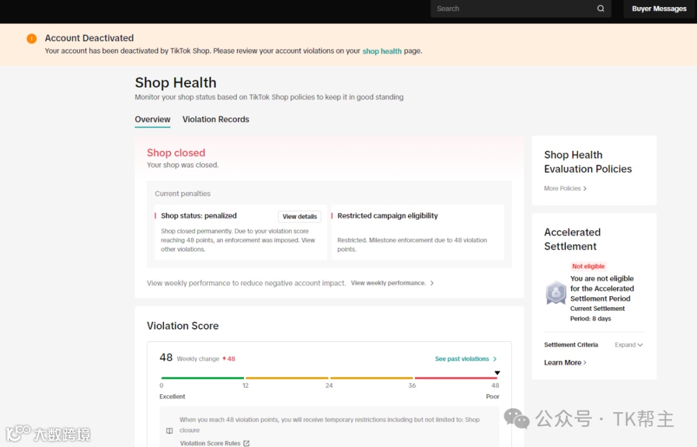
Task: Click the Accelerated Settlement heading
Action: click(x=572, y=239)
